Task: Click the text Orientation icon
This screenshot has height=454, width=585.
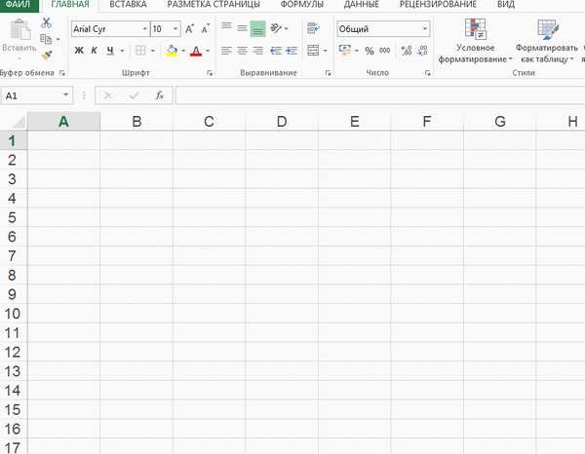Action: [275, 28]
